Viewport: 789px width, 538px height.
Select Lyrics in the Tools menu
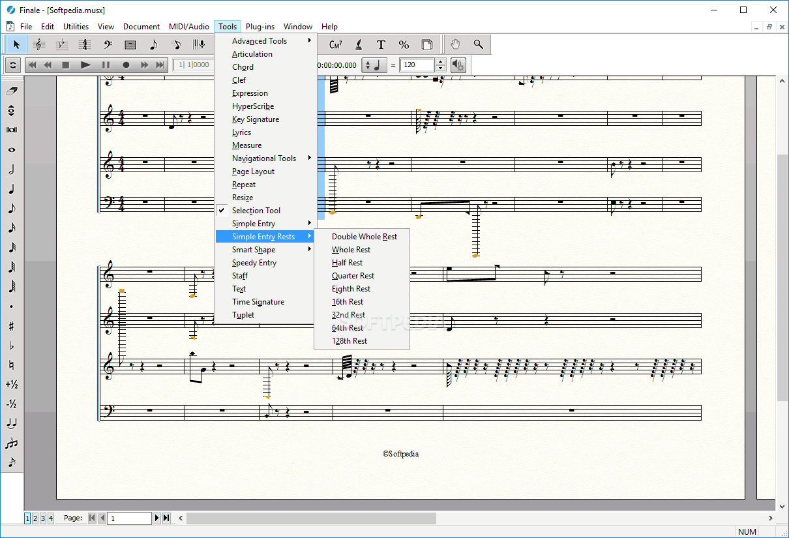(241, 132)
